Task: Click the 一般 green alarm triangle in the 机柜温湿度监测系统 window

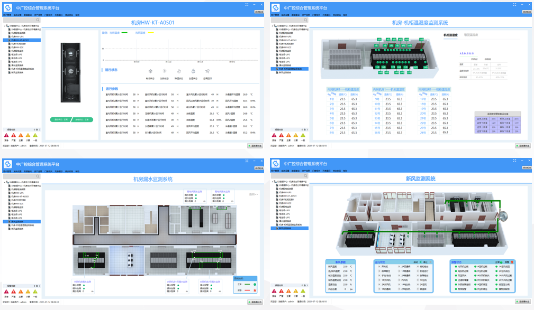Action: click(303, 135)
